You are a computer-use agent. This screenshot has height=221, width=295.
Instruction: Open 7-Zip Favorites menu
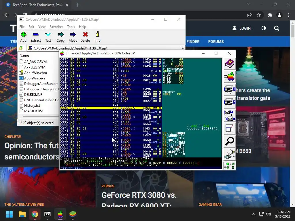tap(56, 27)
